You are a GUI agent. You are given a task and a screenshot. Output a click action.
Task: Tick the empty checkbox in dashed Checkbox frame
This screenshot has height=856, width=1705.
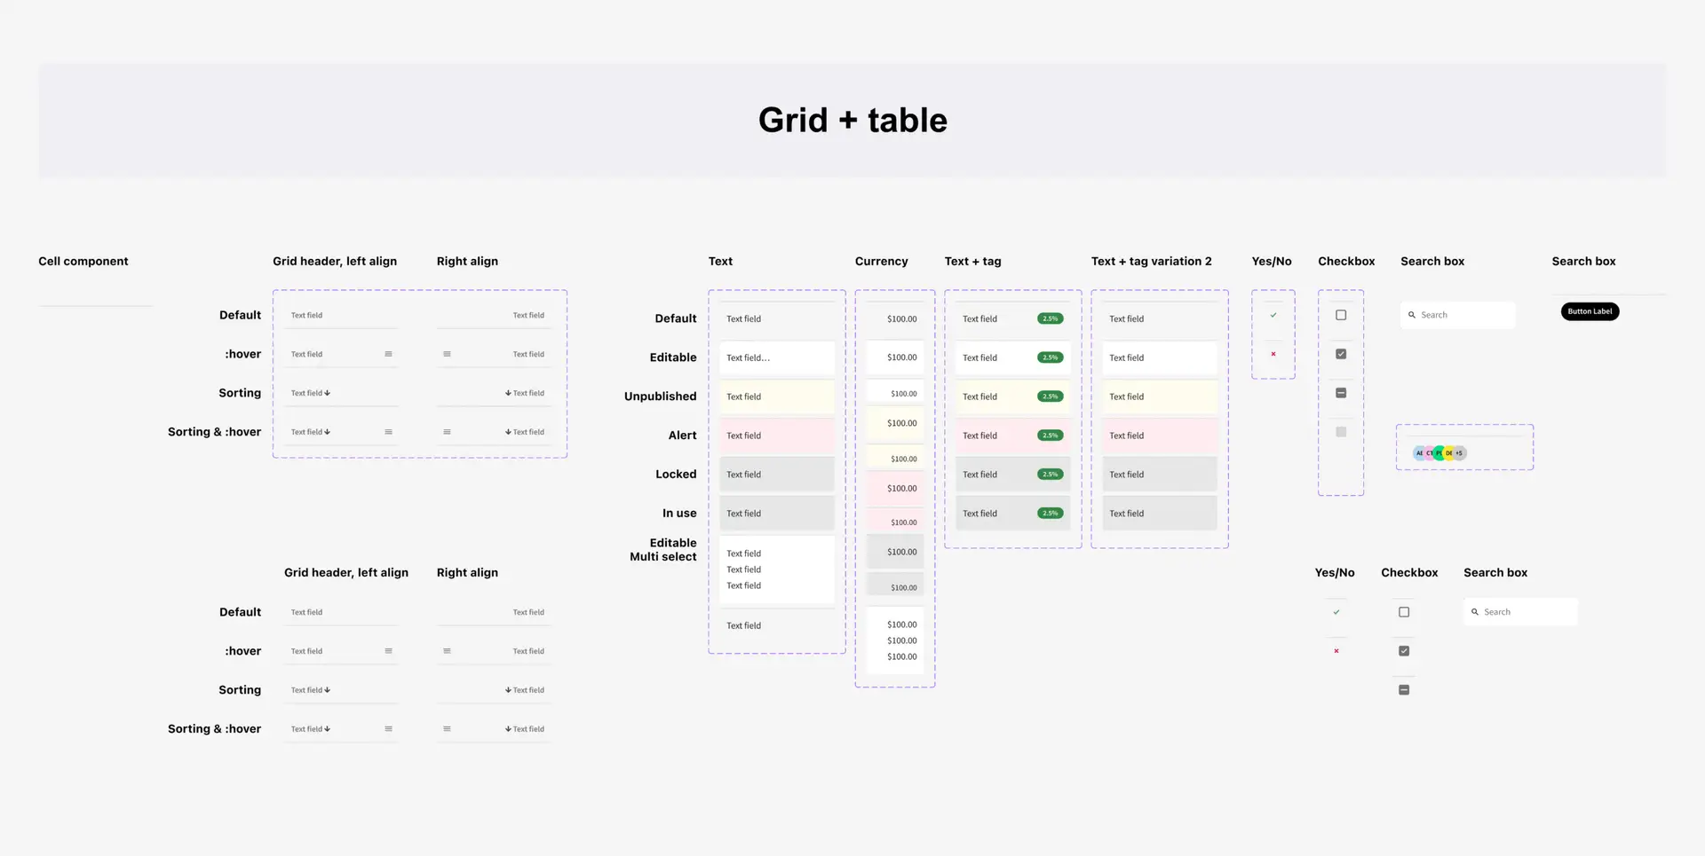pyautogui.click(x=1341, y=315)
